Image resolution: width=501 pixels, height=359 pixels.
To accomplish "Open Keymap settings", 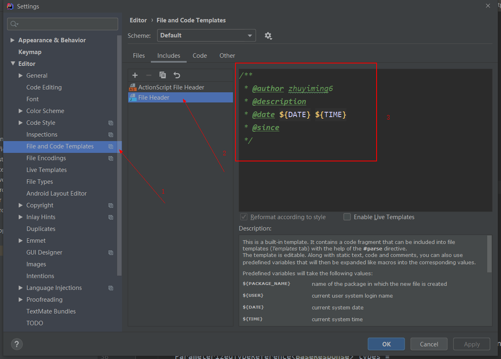I will pyautogui.click(x=30, y=52).
